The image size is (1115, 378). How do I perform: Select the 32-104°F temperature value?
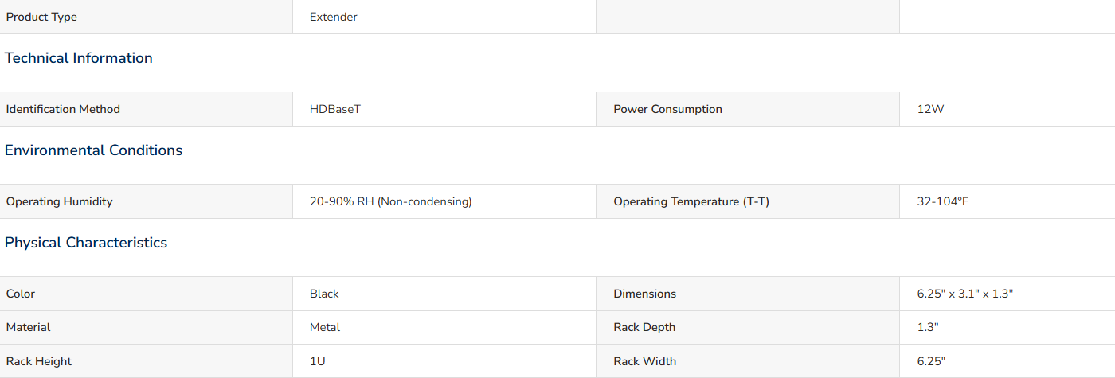click(943, 201)
